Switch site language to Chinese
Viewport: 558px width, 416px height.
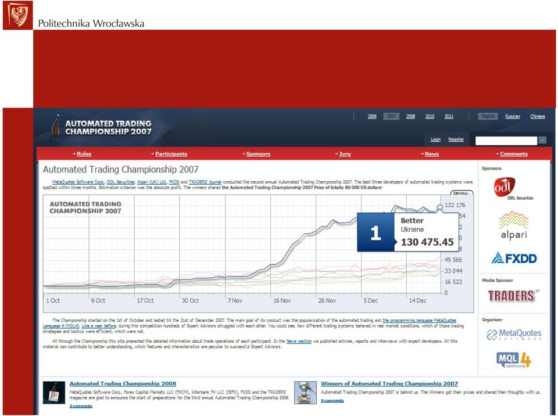coord(537,116)
